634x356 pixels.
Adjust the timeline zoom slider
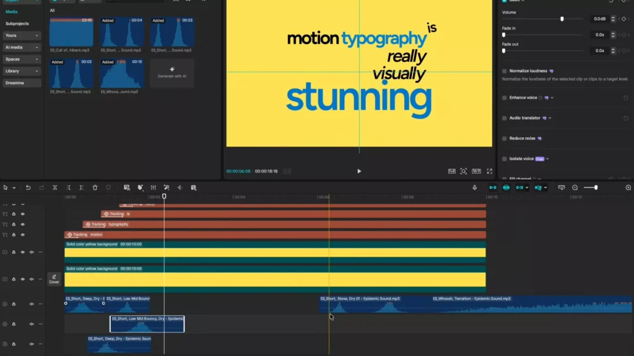point(596,187)
